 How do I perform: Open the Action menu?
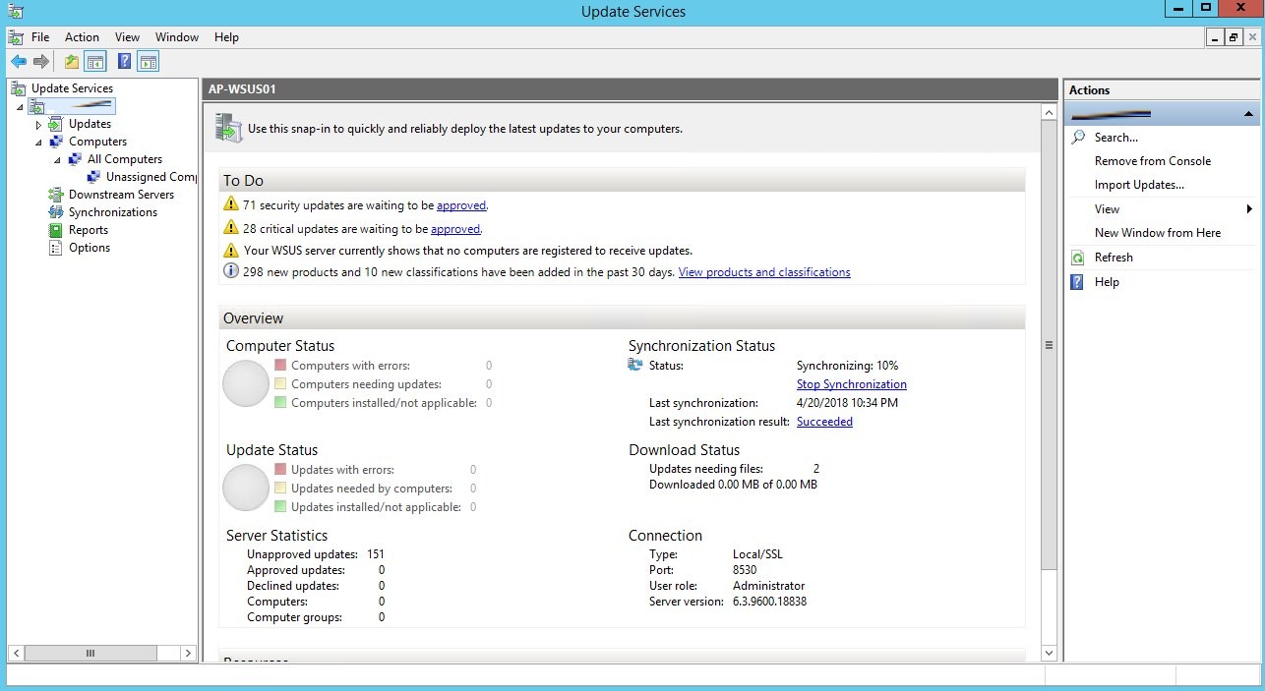click(x=82, y=37)
